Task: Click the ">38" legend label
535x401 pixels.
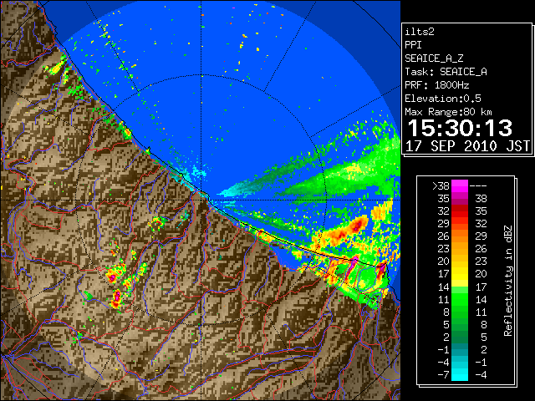Action: [x=441, y=186]
